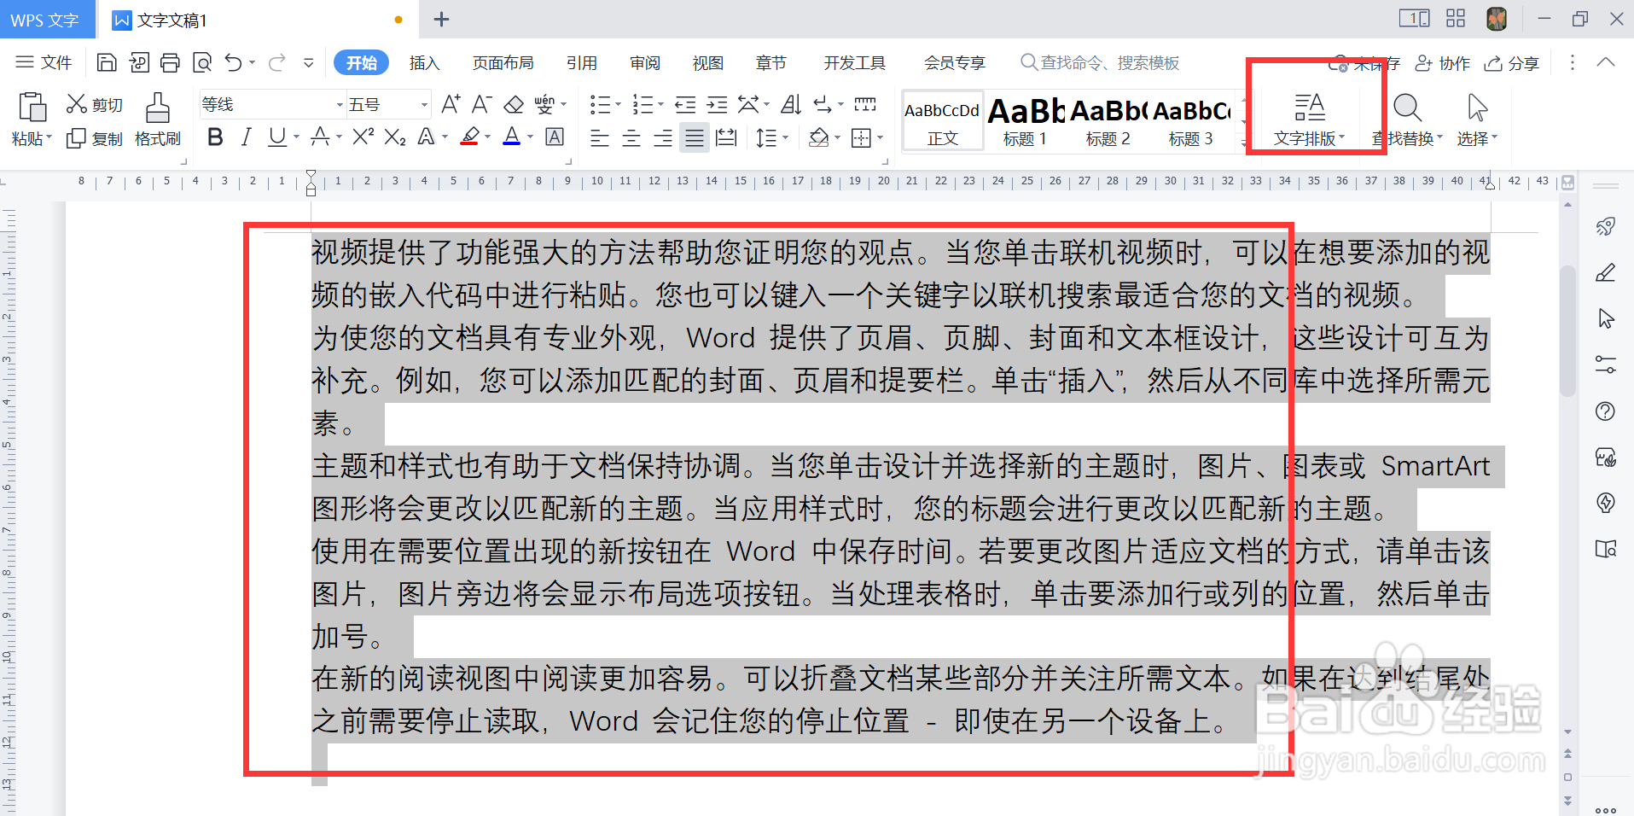Toggle character border icon
1634x816 pixels.
click(x=555, y=137)
